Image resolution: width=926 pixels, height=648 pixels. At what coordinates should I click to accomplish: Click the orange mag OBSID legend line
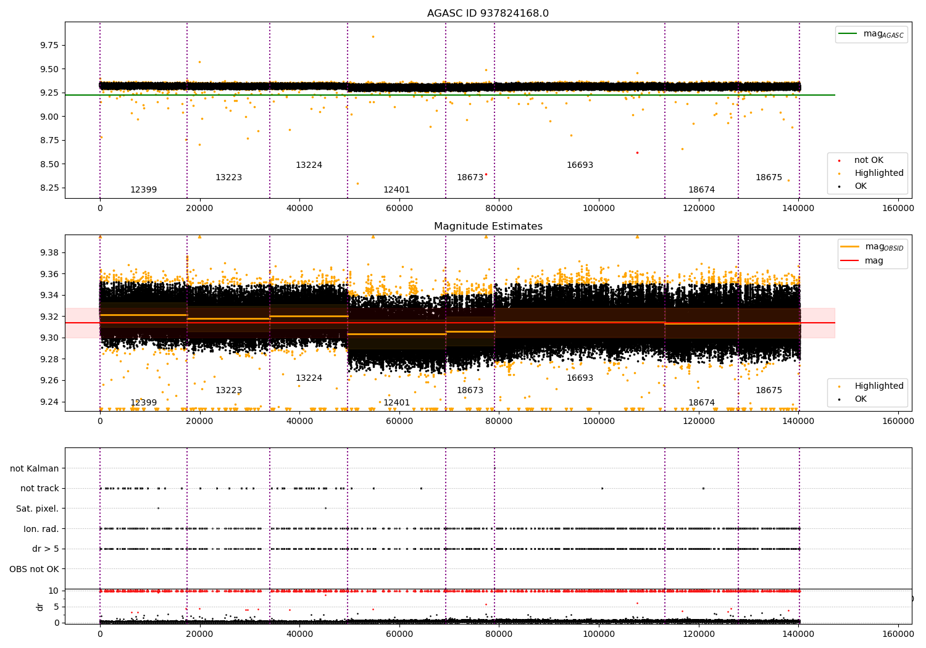(850, 247)
